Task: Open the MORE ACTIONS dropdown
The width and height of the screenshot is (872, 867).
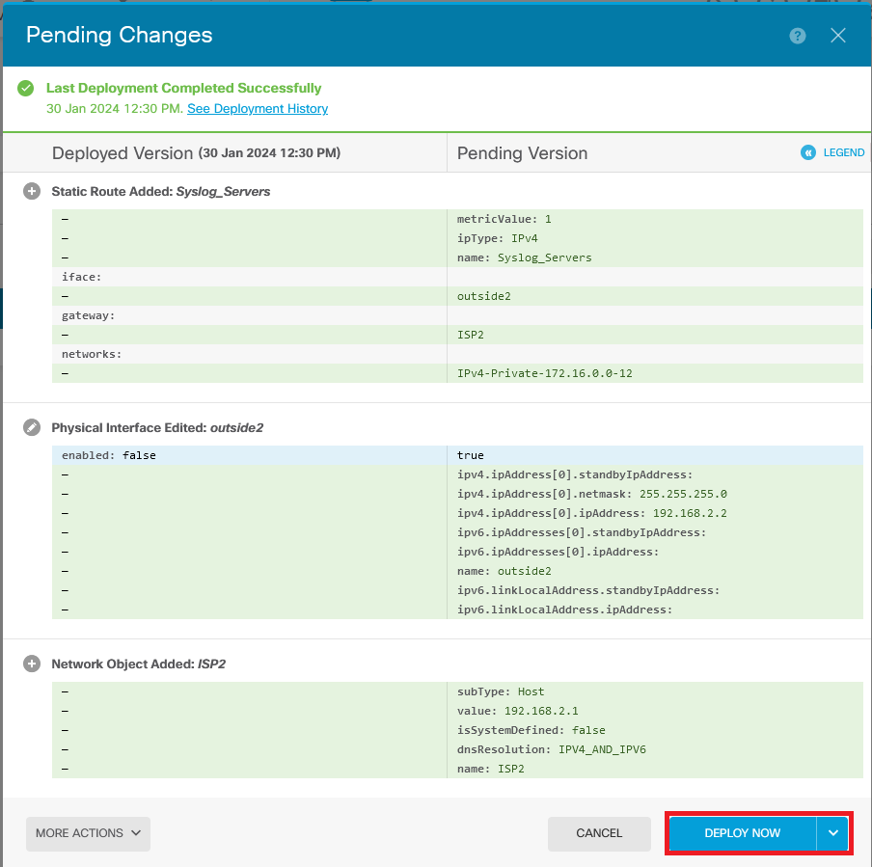Action: point(88,833)
